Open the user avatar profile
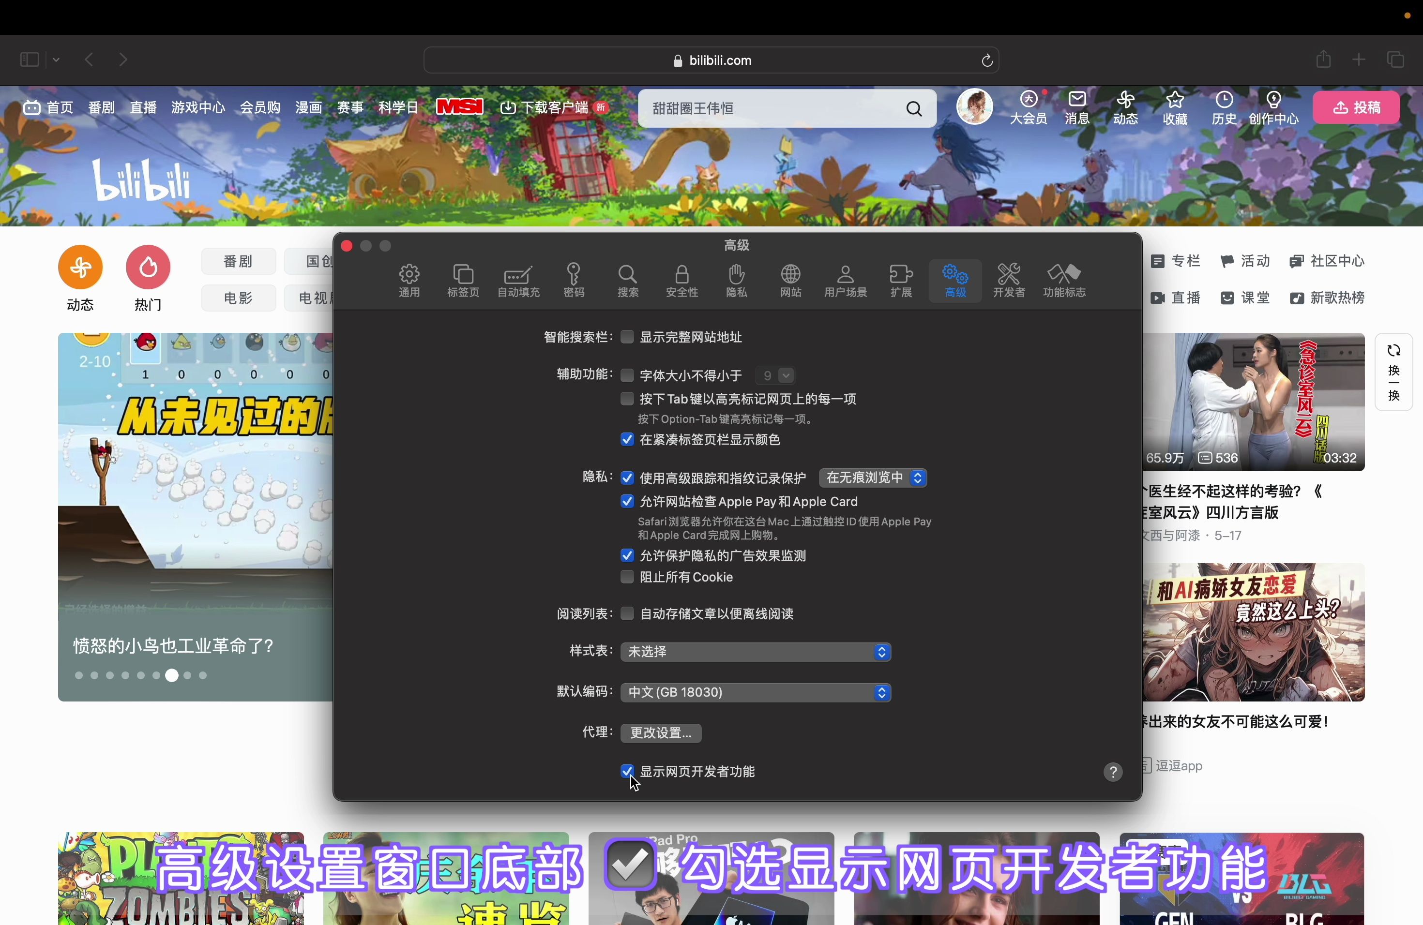Image resolution: width=1423 pixels, height=925 pixels. click(x=975, y=107)
